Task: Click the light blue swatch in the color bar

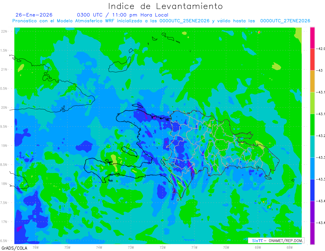Action: tap(312, 168)
